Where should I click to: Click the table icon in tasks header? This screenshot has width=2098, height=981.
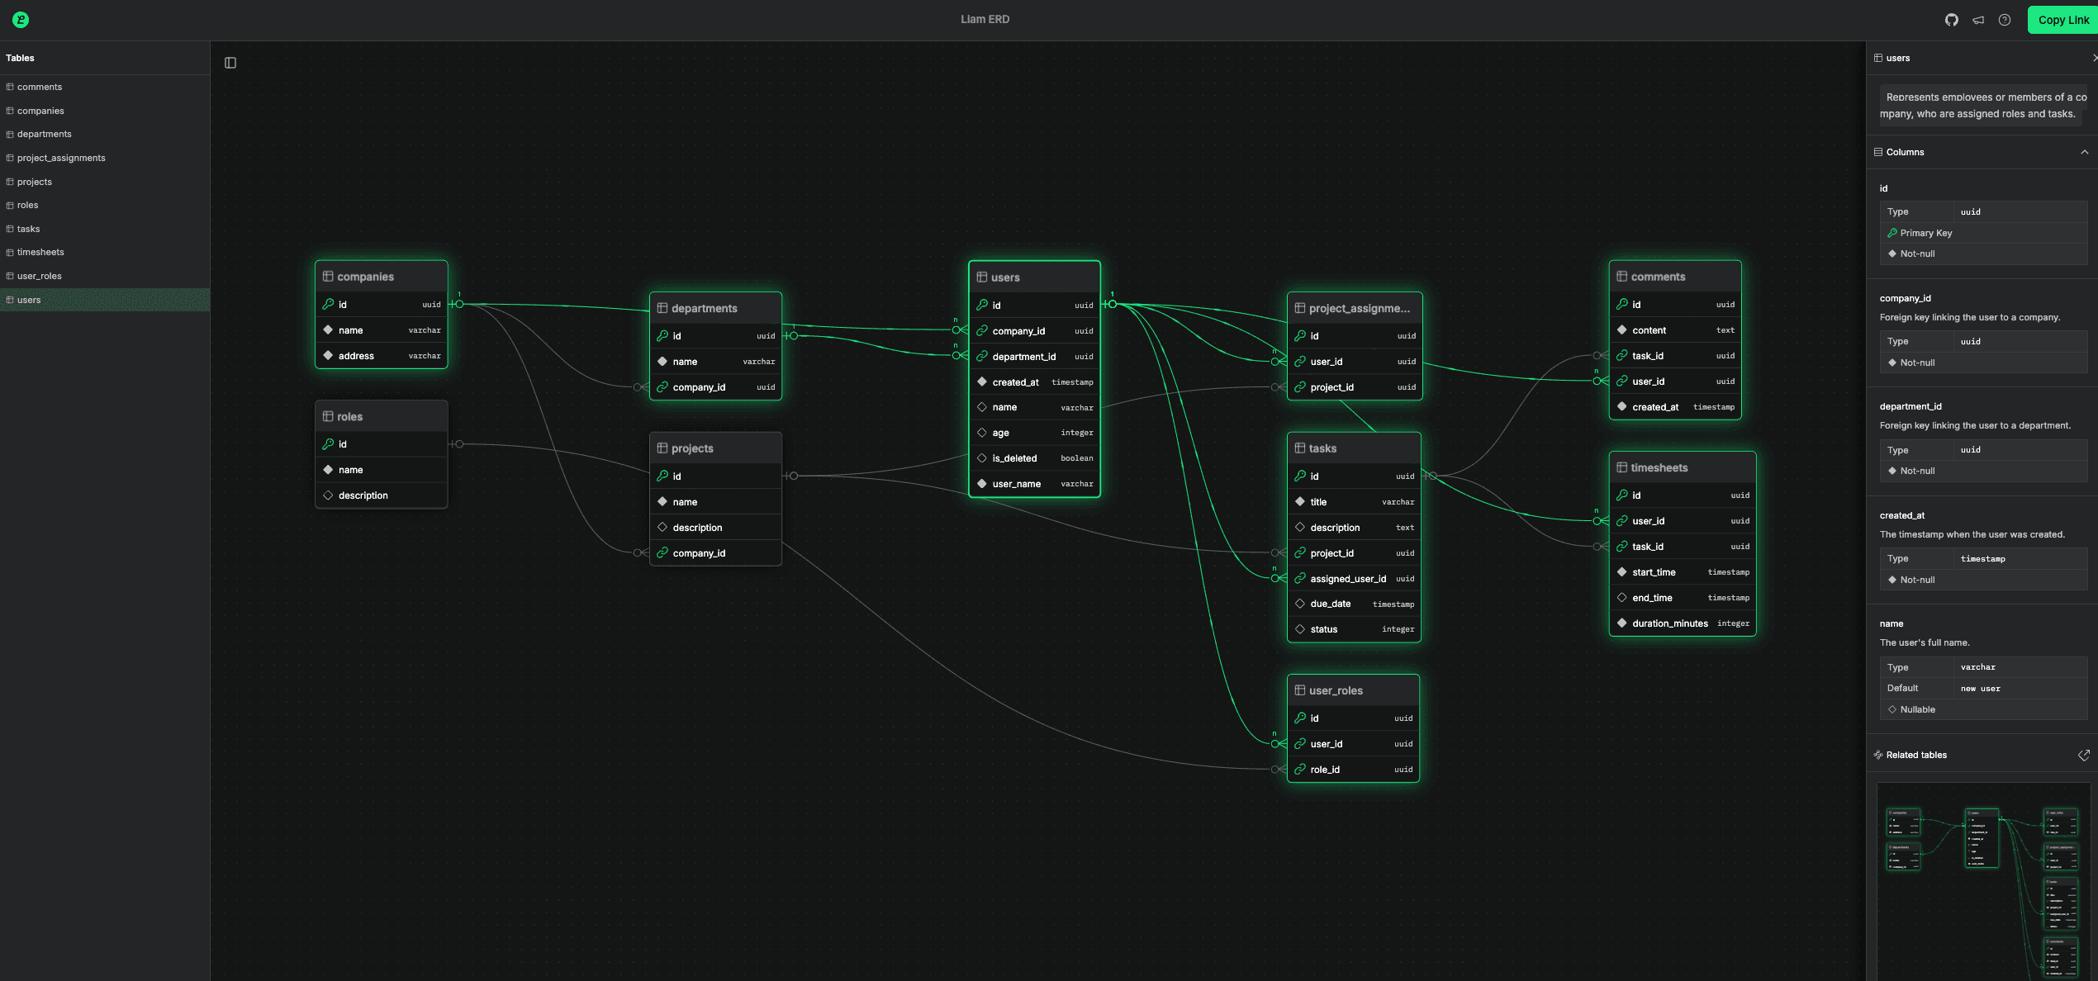(1299, 448)
